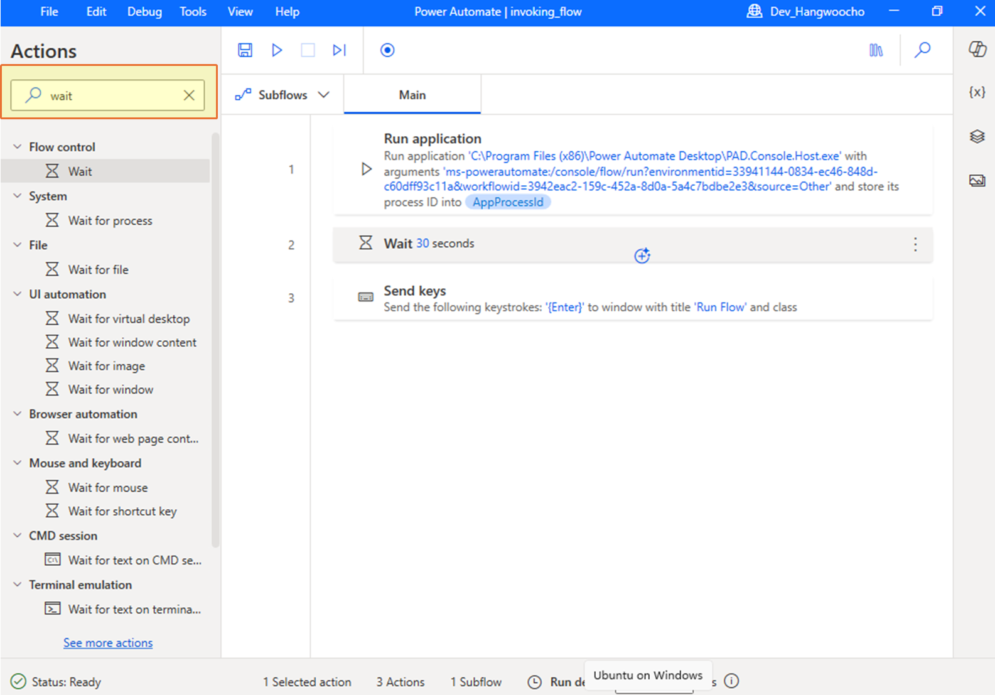
Task: Collapse the UI automation group
Action: pyautogui.click(x=18, y=294)
